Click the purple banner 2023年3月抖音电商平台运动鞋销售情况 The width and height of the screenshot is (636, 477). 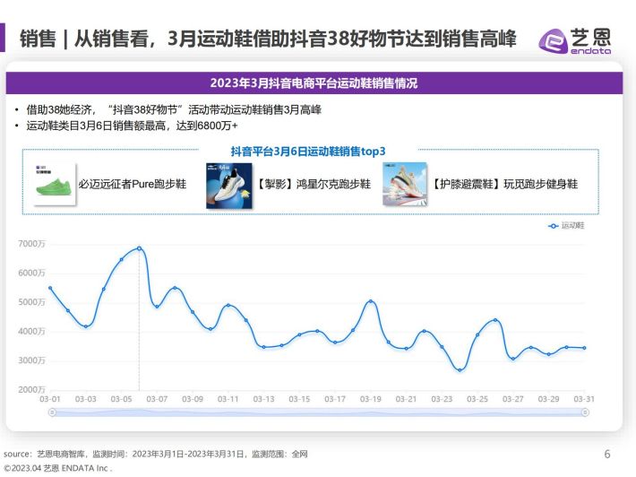click(x=314, y=83)
